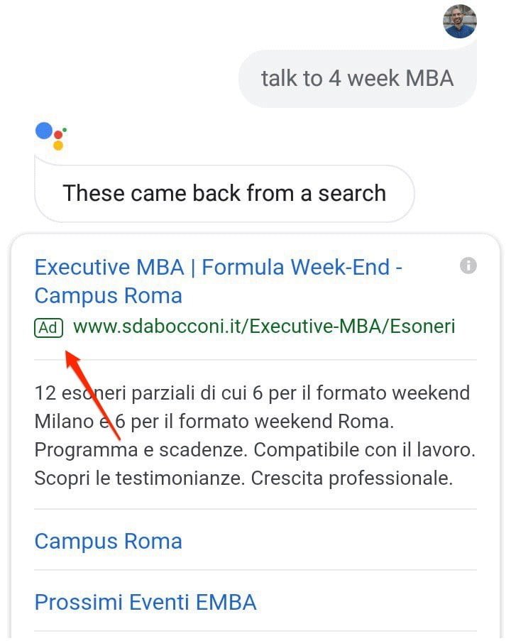The image size is (511, 641).
Task: Open the "Prossimi Eventi EMBA" sitelink
Action: (x=145, y=603)
